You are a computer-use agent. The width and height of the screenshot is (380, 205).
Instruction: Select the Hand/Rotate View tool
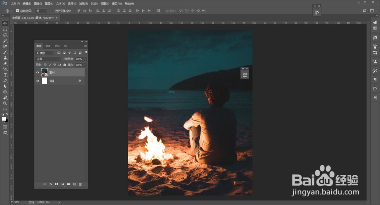pyautogui.click(x=5, y=98)
